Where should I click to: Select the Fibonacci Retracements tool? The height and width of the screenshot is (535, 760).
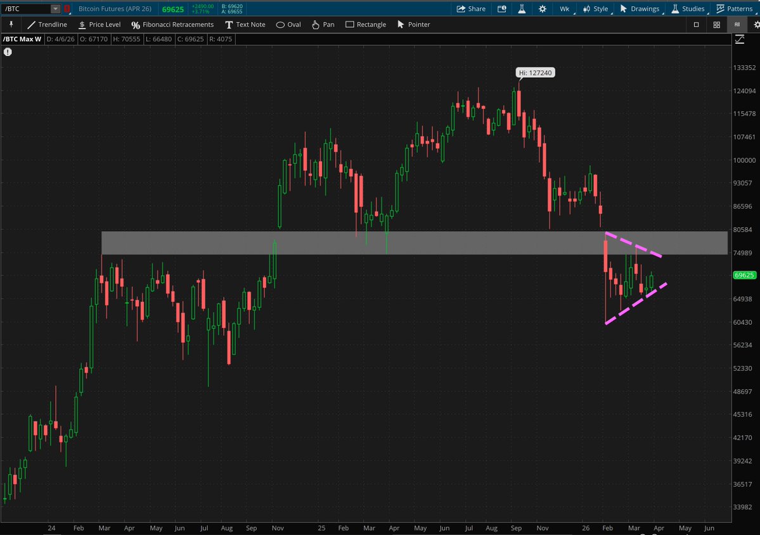point(172,25)
